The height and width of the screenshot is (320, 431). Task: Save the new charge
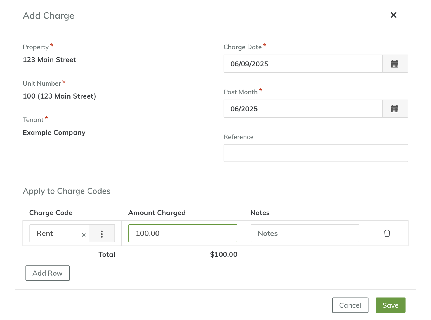390,305
